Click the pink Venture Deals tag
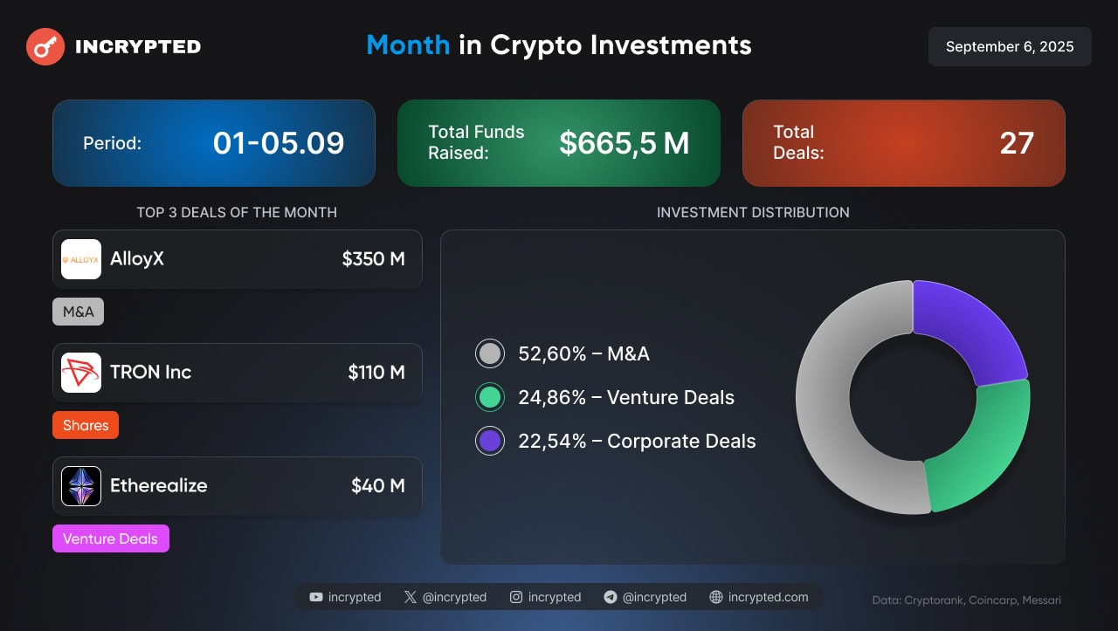 [110, 538]
